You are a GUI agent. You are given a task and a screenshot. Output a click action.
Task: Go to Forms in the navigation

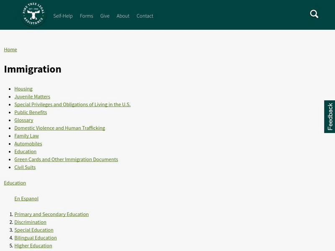coord(87,16)
